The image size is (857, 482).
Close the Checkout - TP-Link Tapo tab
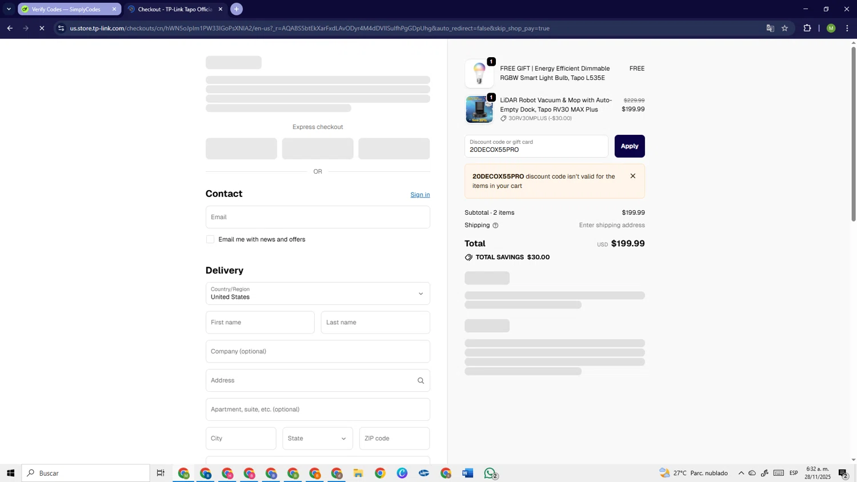click(x=221, y=9)
